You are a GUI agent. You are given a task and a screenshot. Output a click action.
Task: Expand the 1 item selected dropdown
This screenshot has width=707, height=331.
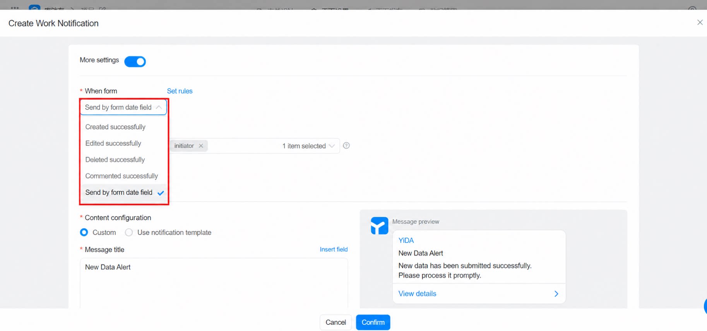point(332,146)
